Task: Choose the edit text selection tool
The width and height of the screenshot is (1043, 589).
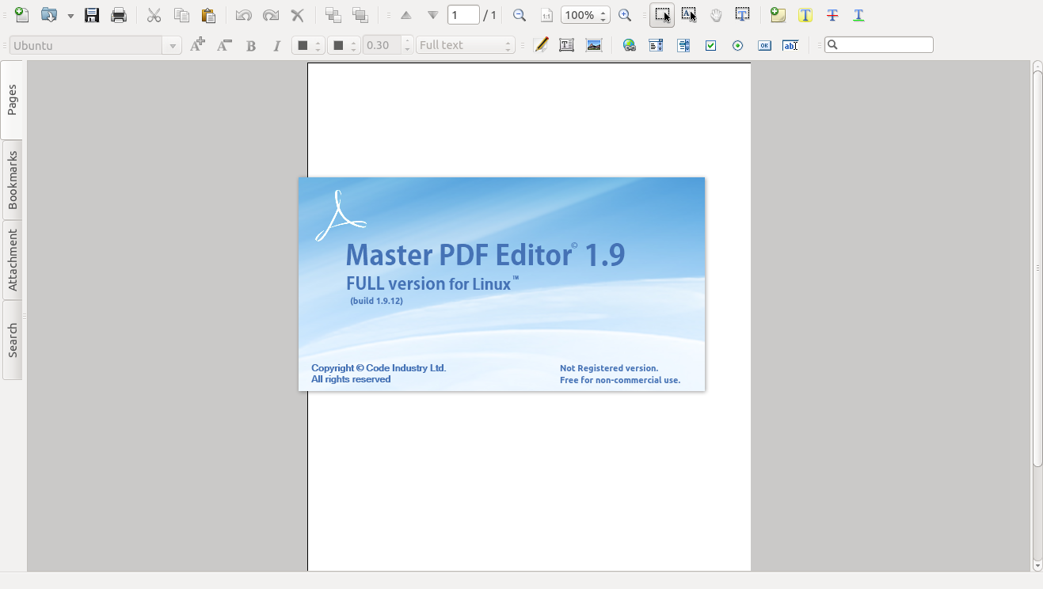Action: pos(743,15)
